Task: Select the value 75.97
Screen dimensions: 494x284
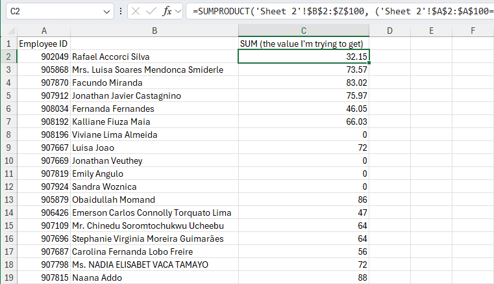Action: click(304, 96)
